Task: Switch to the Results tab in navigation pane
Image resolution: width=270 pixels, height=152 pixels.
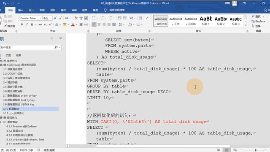Action: pyautogui.click(x=18, y=55)
